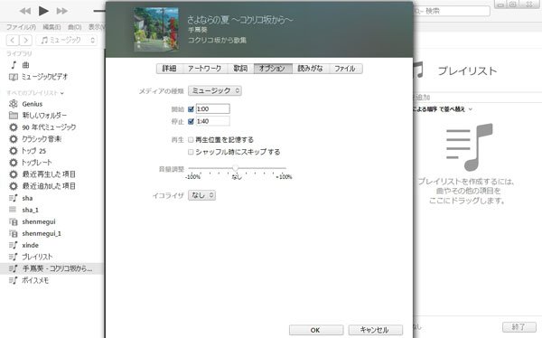Uncheck the 開始 start time checkbox

click(x=191, y=109)
